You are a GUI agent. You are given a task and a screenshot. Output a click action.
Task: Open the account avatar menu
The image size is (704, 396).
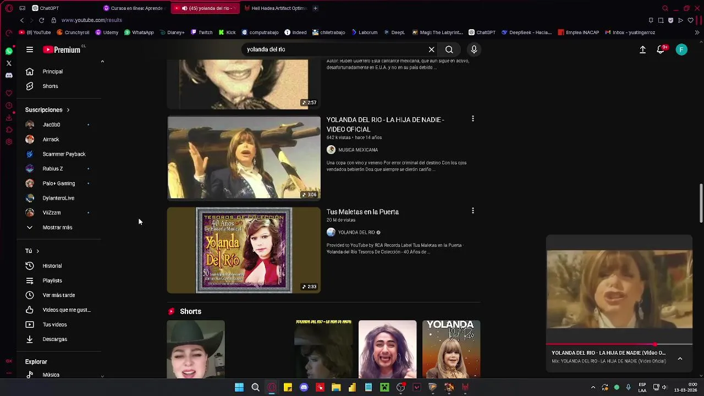[x=681, y=50]
